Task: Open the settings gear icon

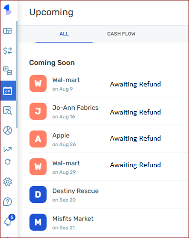Action: click(x=8, y=181)
